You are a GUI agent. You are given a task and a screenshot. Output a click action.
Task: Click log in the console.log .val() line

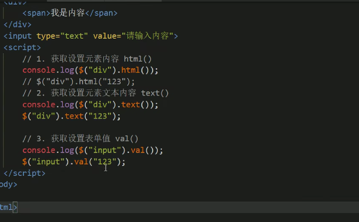click(x=67, y=151)
